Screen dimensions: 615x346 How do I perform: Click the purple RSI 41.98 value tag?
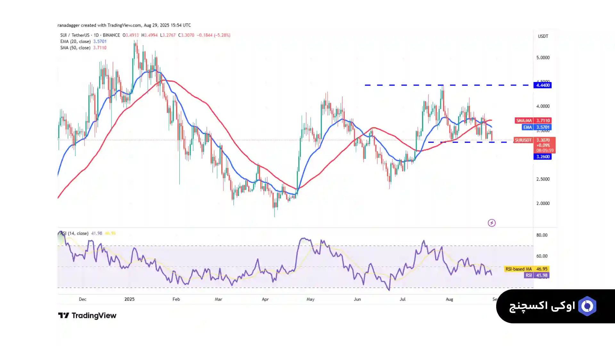pos(536,275)
